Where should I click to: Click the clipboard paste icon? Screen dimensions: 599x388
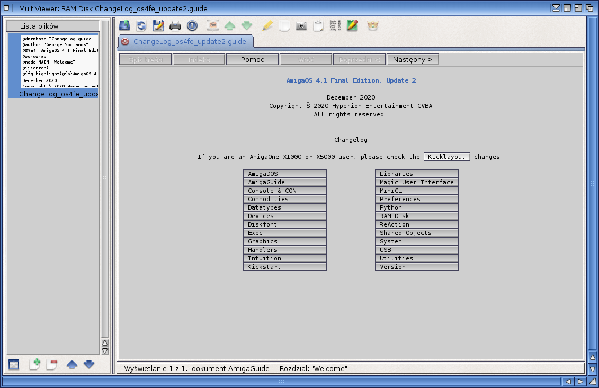pos(318,25)
